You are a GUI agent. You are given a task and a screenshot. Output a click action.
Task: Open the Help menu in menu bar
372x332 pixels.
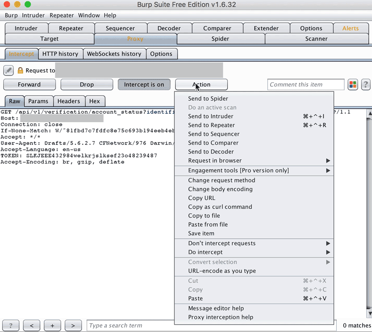pos(110,15)
